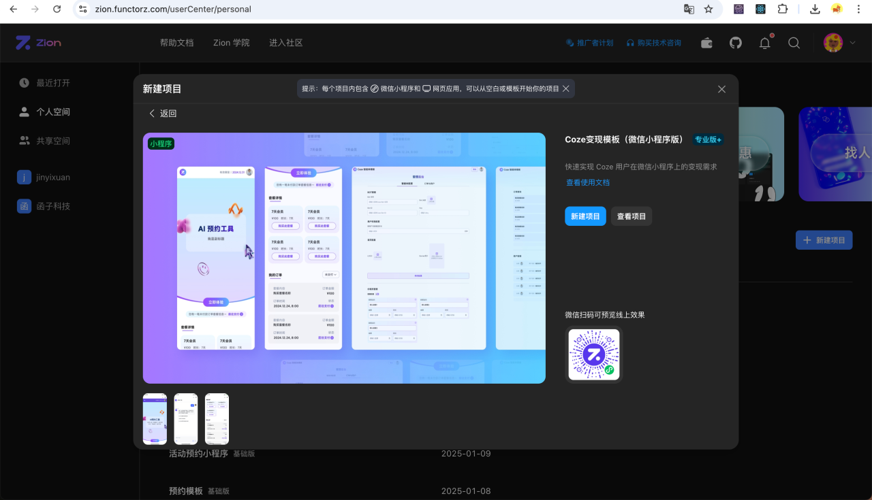Open the GitHub icon link
The height and width of the screenshot is (500, 872).
coord(736,43)
